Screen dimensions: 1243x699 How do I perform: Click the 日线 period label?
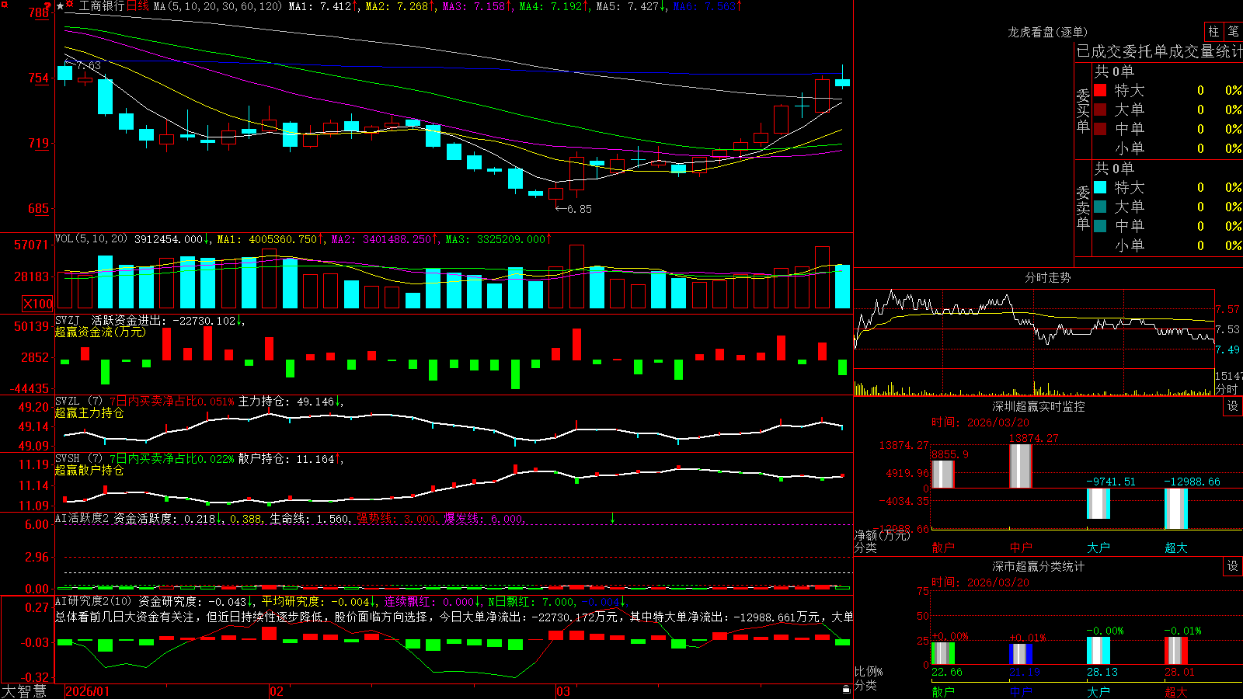[x=138, y=6]
